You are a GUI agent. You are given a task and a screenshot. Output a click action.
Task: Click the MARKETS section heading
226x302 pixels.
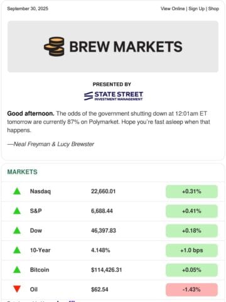tap(23, 172)
